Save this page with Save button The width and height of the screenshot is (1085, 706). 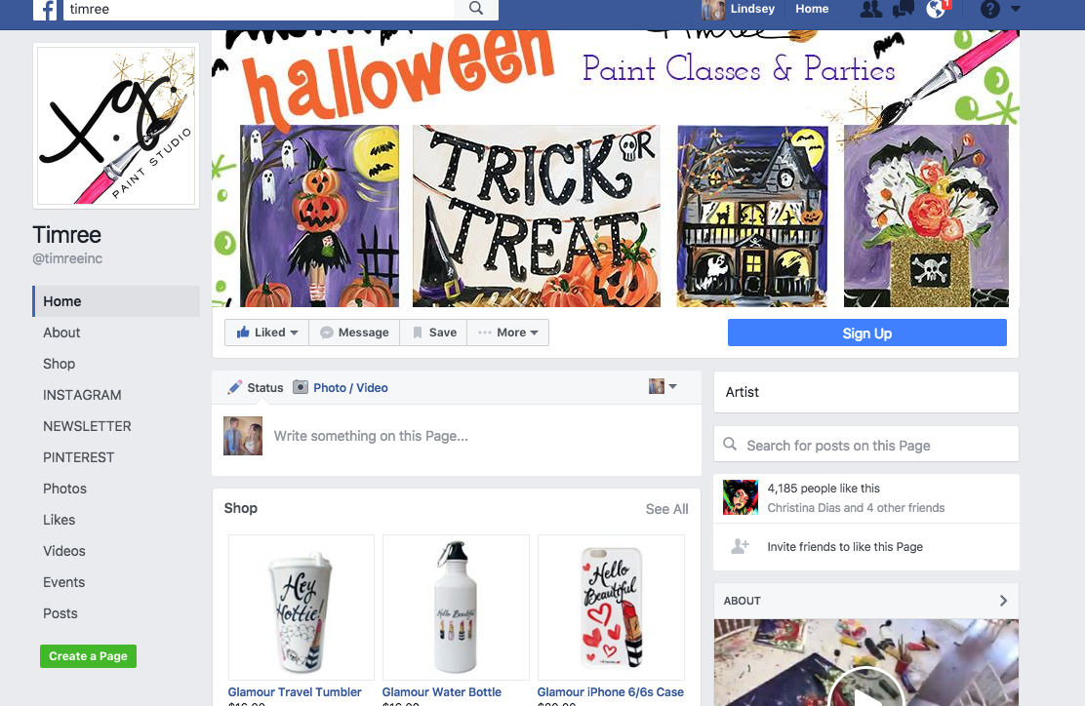(434, 333)
